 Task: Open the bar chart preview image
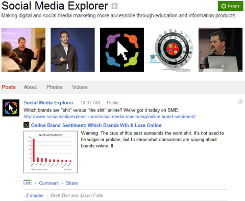click(51, 152)
